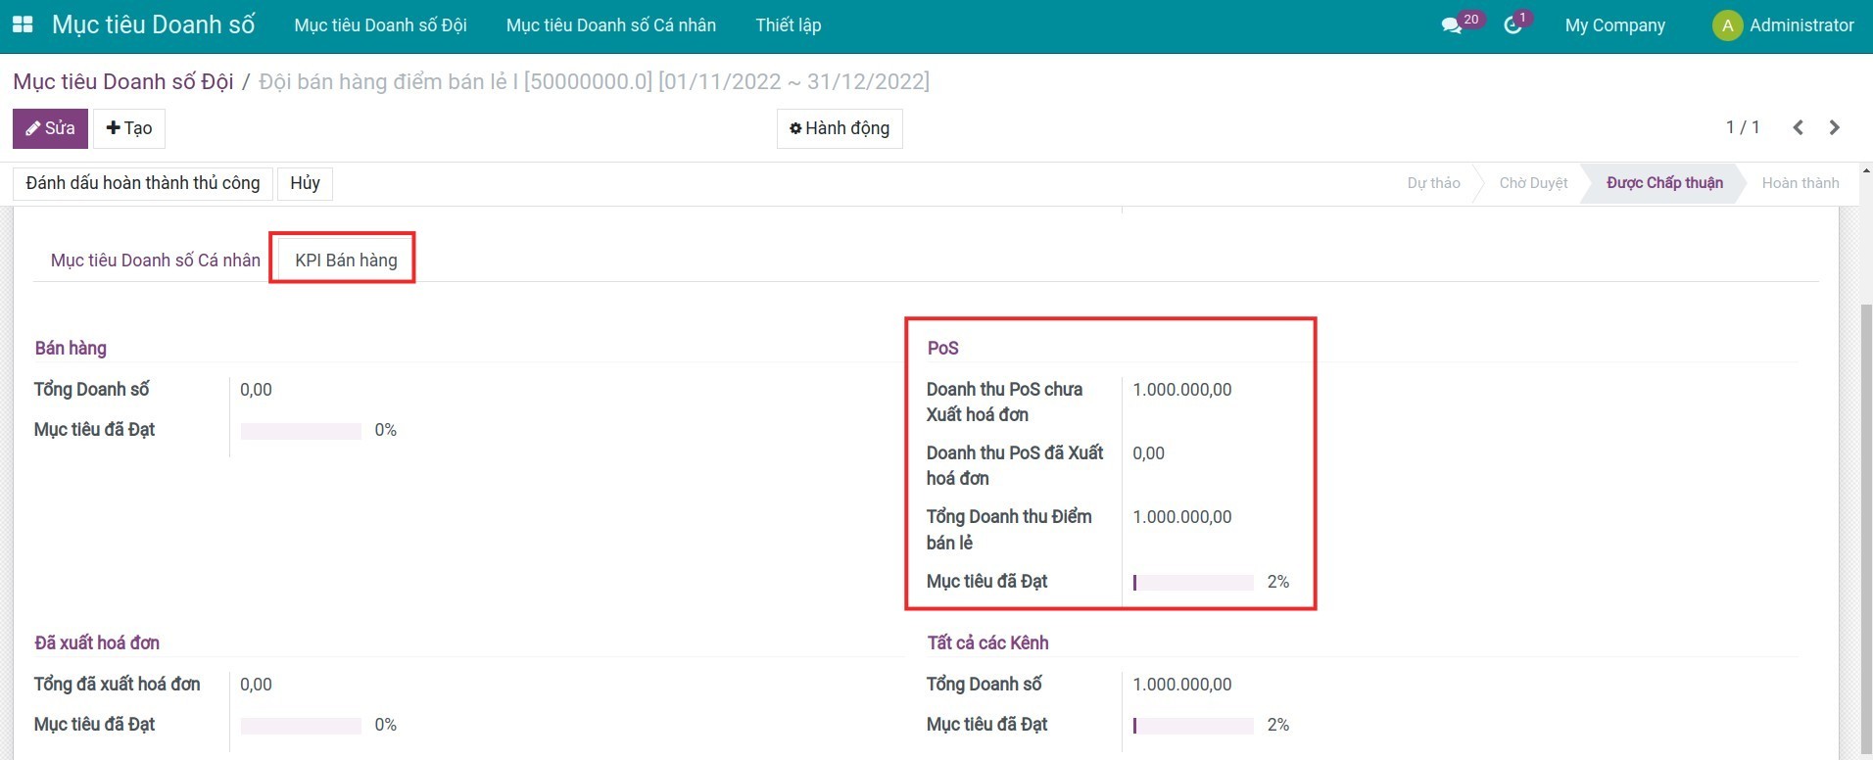Go to next record arrow
Screen dimensions: 1873x760
(1835, 127)
